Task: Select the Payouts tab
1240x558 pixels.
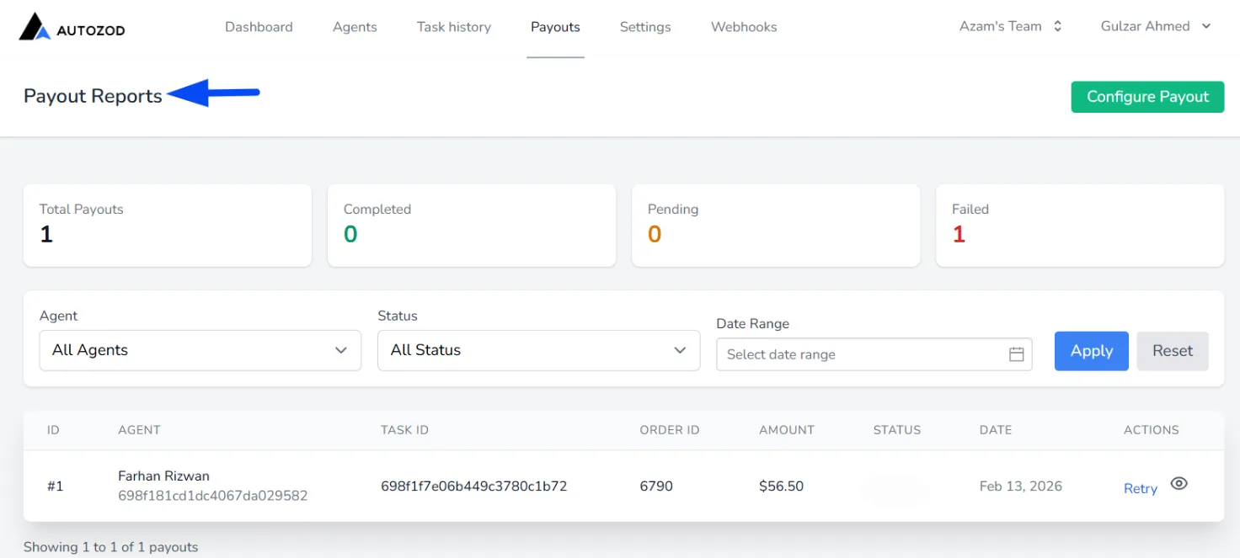Action: click(x=555, y=27)
